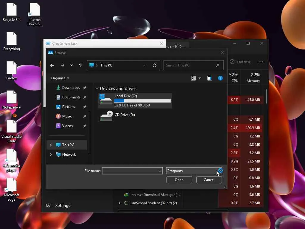Open the Organize menu

[60, 78]
